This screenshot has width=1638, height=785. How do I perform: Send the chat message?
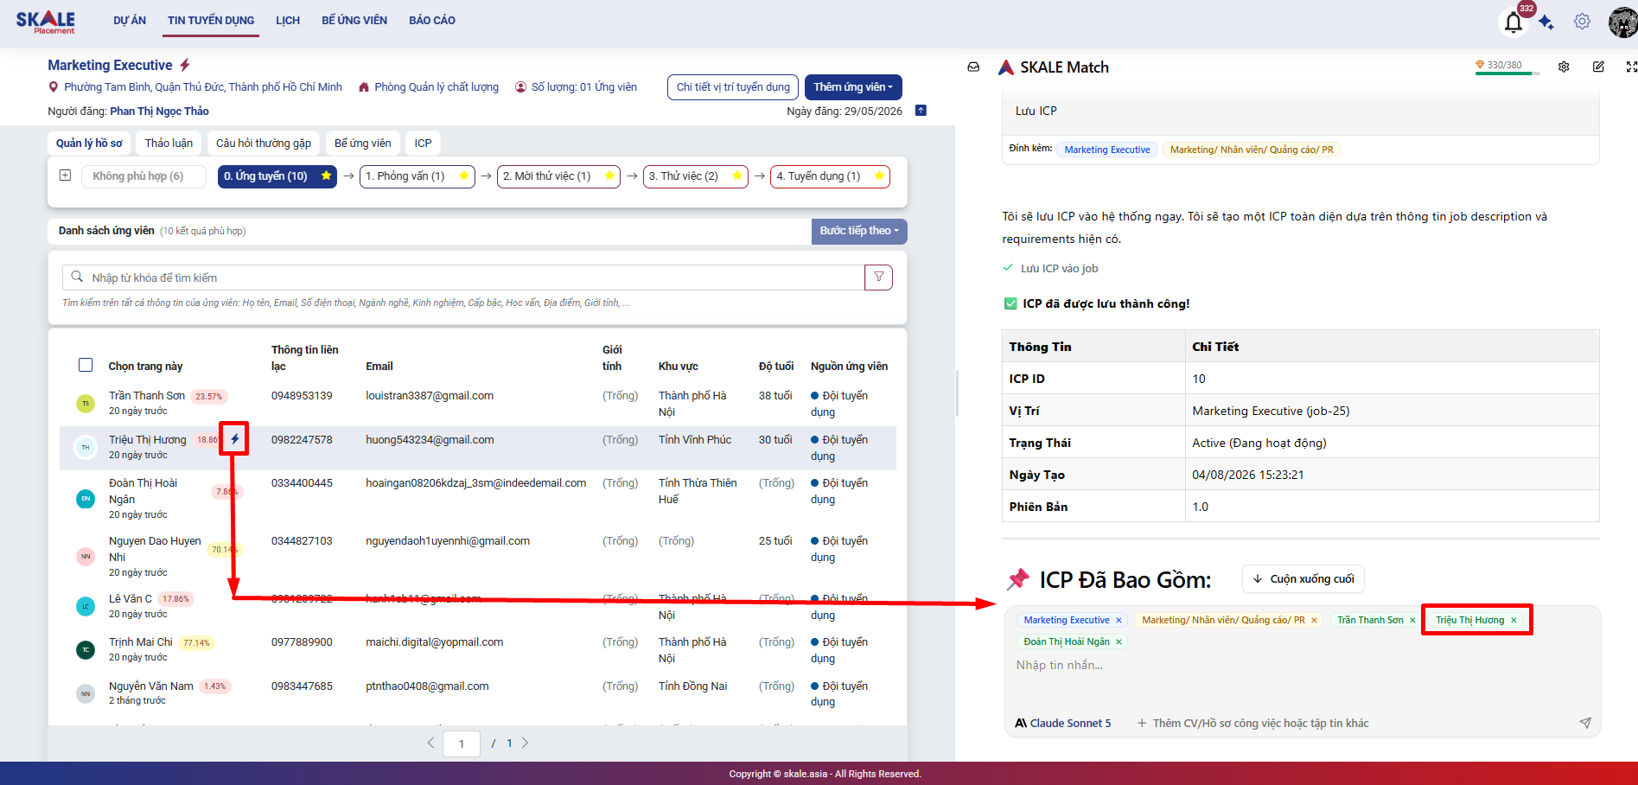[x=1585, y=723]
